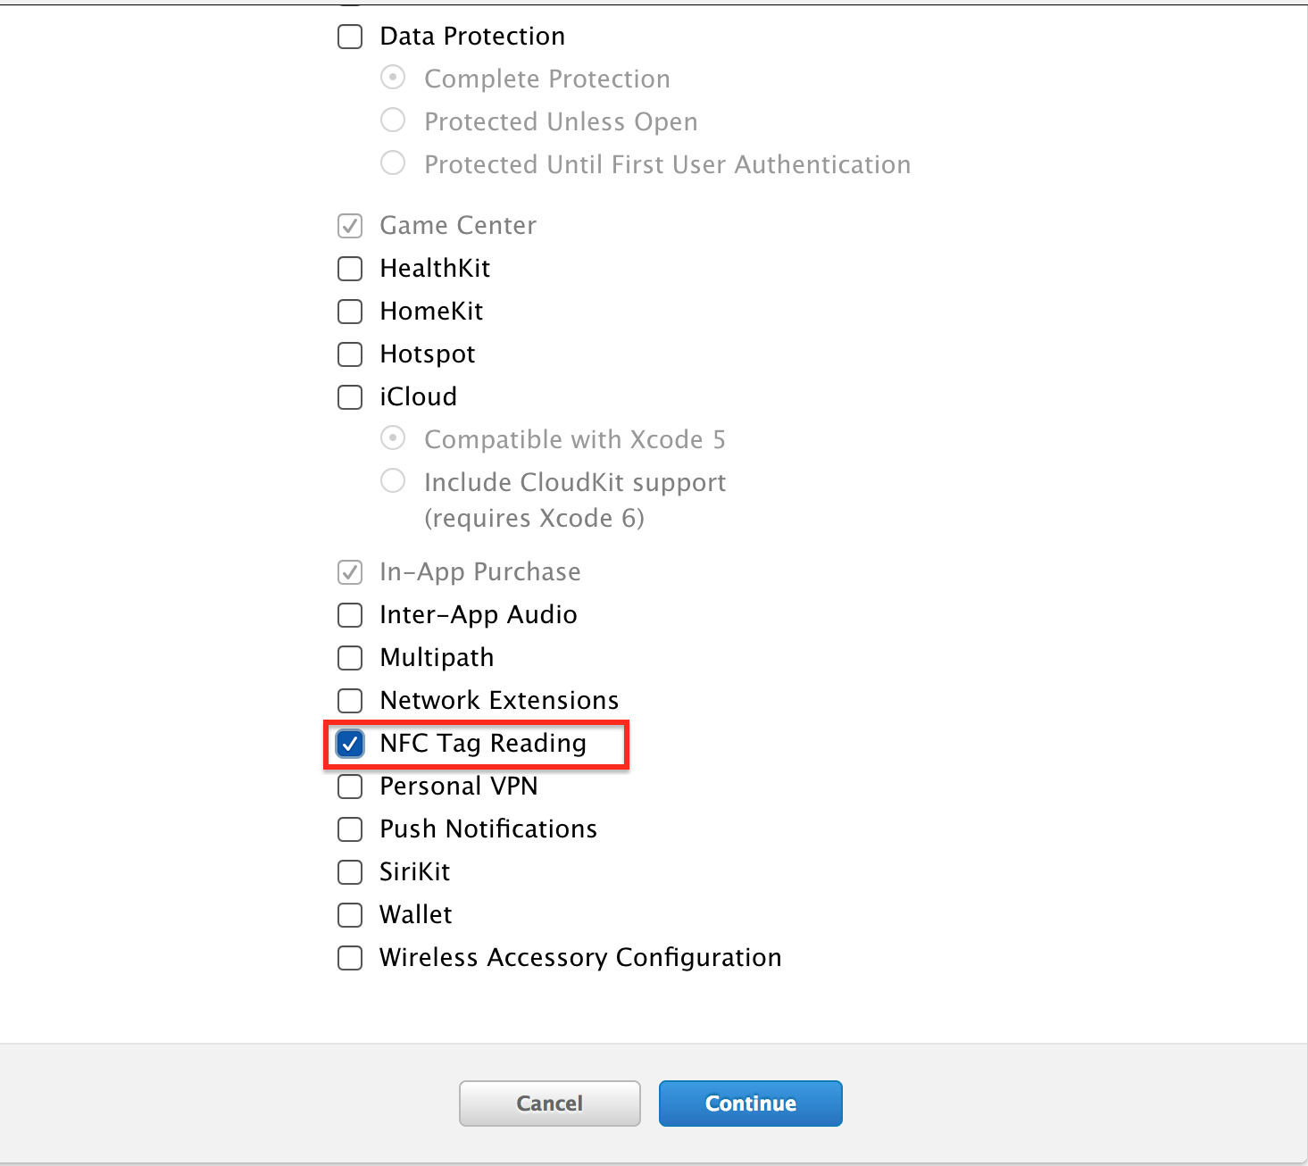The width and height of the screenshot is (1308, 1166).
Task: Enable the HomeKit checkbox
Action: 350,312
